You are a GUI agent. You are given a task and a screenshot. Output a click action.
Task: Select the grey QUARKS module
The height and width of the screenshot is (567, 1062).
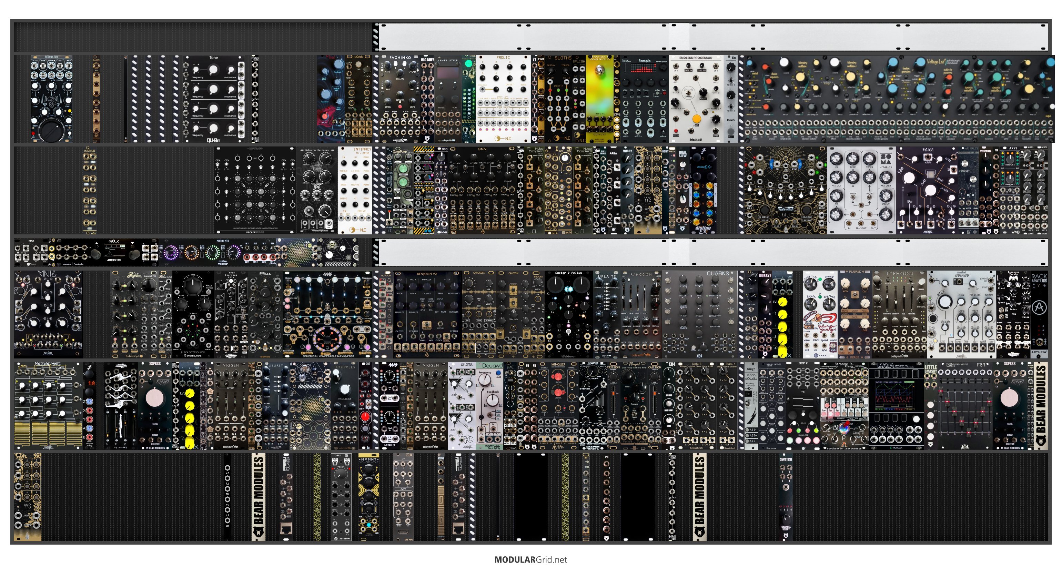700,314
